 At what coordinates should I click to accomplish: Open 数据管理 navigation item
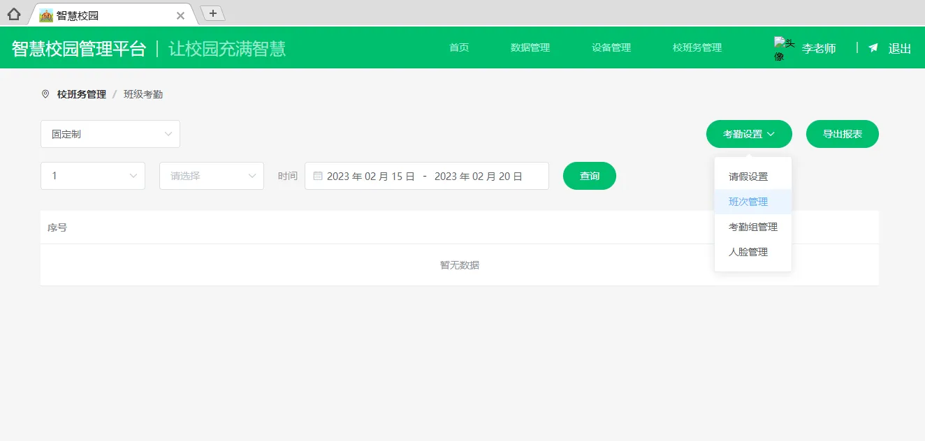click(530, 47)
